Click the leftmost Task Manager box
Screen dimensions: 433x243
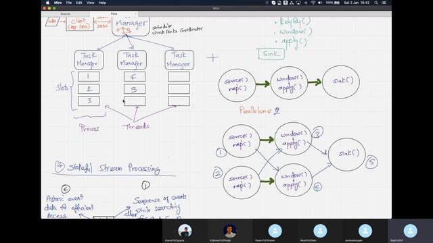tap(89, 60)
